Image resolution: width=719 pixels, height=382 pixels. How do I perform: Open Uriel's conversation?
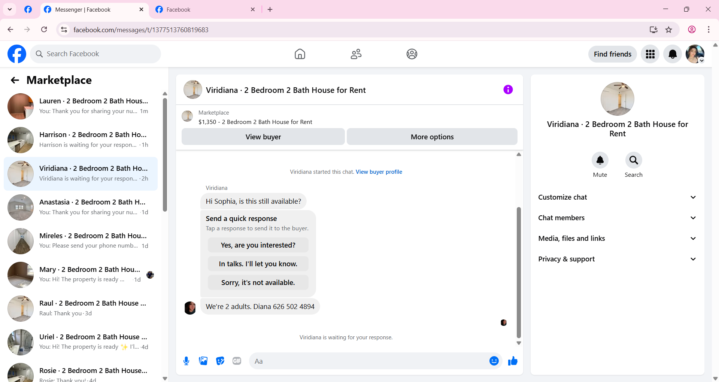point(81,342)
